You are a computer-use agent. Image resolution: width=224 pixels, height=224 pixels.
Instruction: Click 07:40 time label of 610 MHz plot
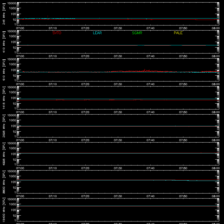150,84
